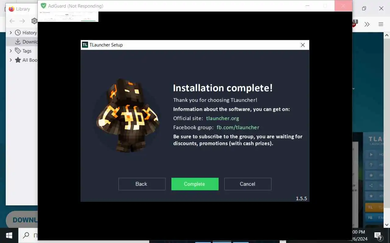Click the Firefox icon in Library window
The width and height of the screenshot is (390, 243).
tap(12, 9)
